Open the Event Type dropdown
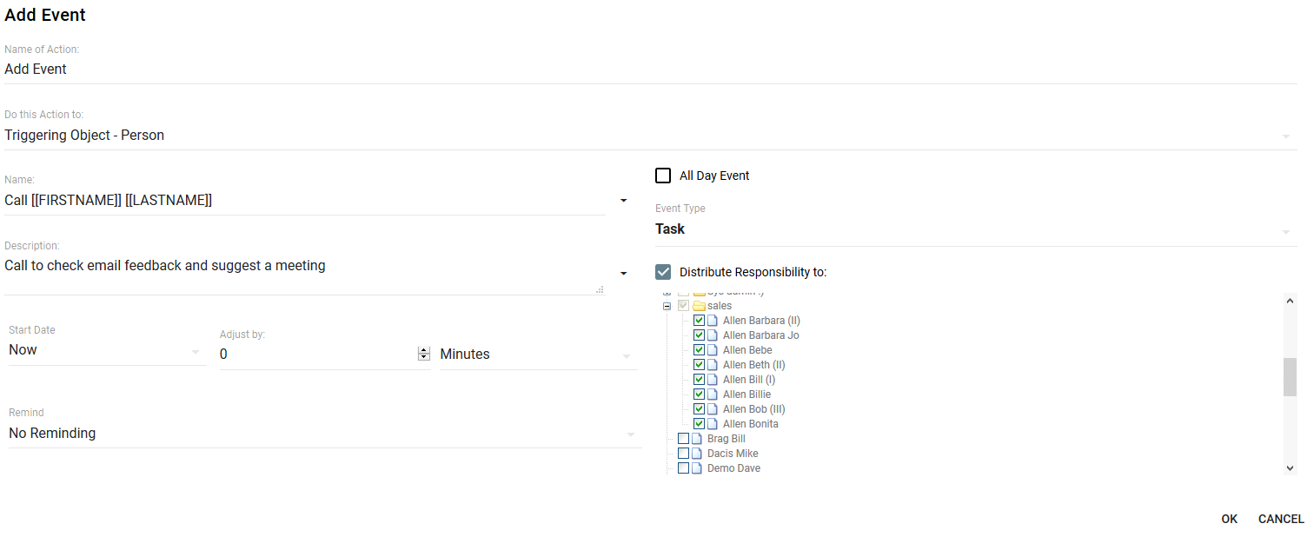Viewport: 1307px width, 537px height. 1285,231
